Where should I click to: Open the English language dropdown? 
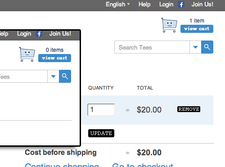coord(118,5)
